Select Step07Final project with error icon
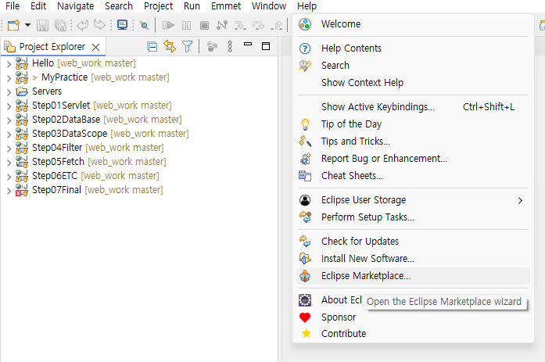545x362 pixels. click(89, 190)
